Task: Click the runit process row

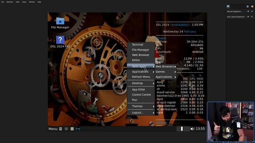Action: (180, 112)
